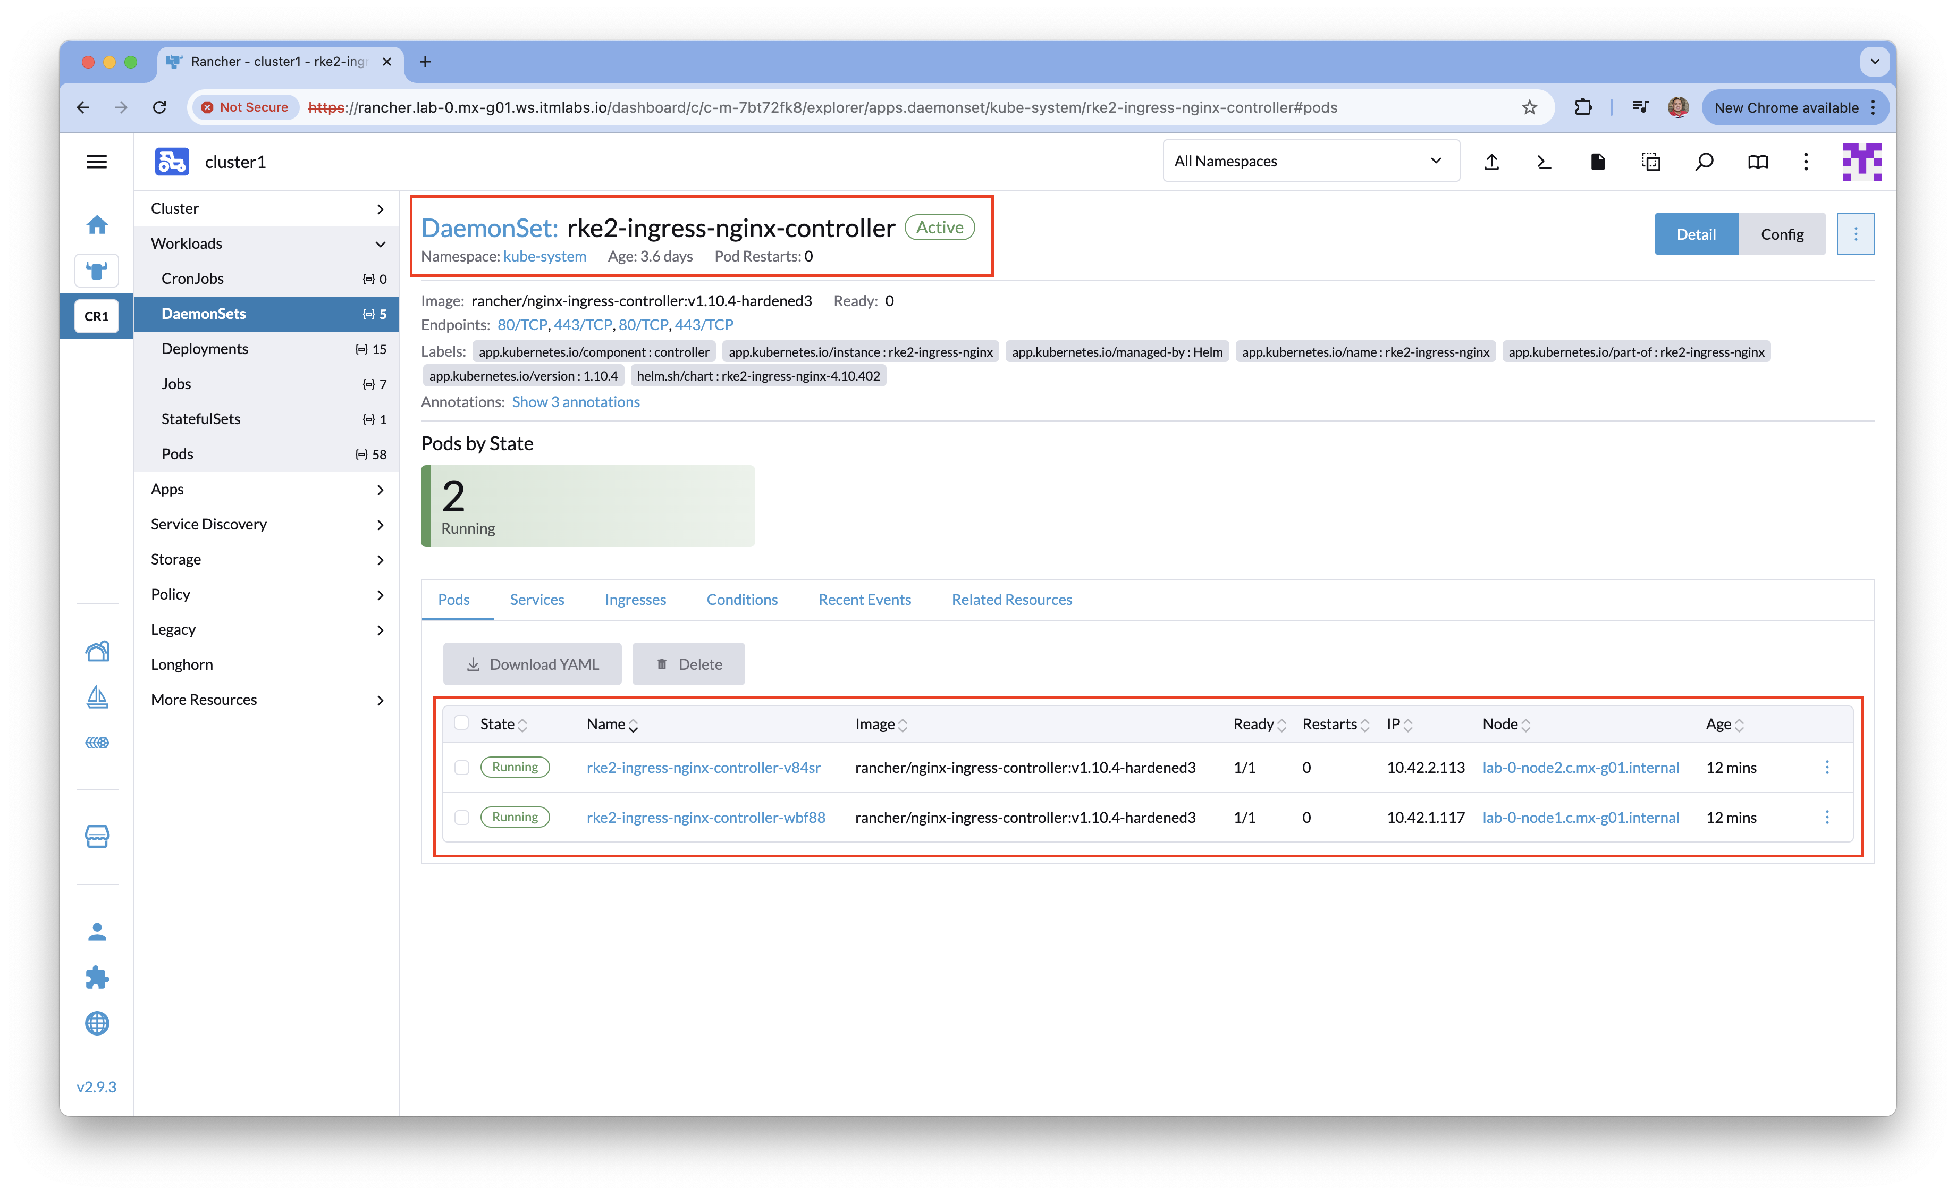Click the 2 Running pods state bar

(x=587, y=506)
